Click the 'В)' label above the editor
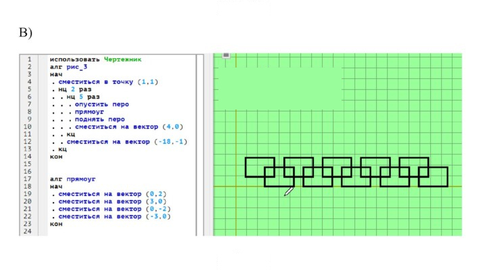Screen dimensions: 487x273 click(x=26, y=32)
